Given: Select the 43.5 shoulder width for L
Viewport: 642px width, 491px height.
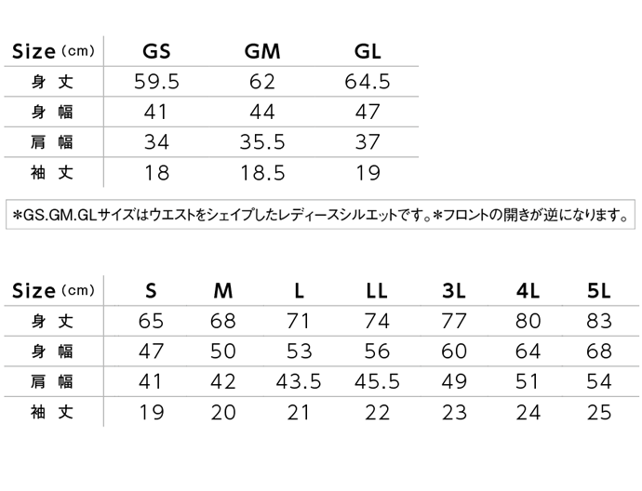Looking at the screenshot, I should [299, 381].
